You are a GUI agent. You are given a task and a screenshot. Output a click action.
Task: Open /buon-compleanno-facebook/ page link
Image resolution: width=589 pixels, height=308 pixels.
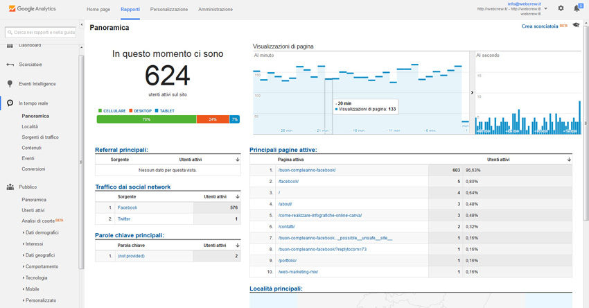[x=307, y=171]
